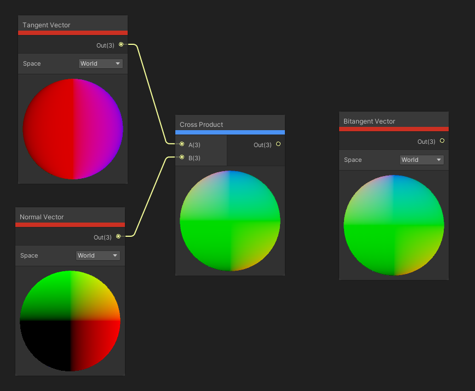Click the Bitangent Vector preview sphere
This screenshot has height=391, width=475.
[394, 225]
